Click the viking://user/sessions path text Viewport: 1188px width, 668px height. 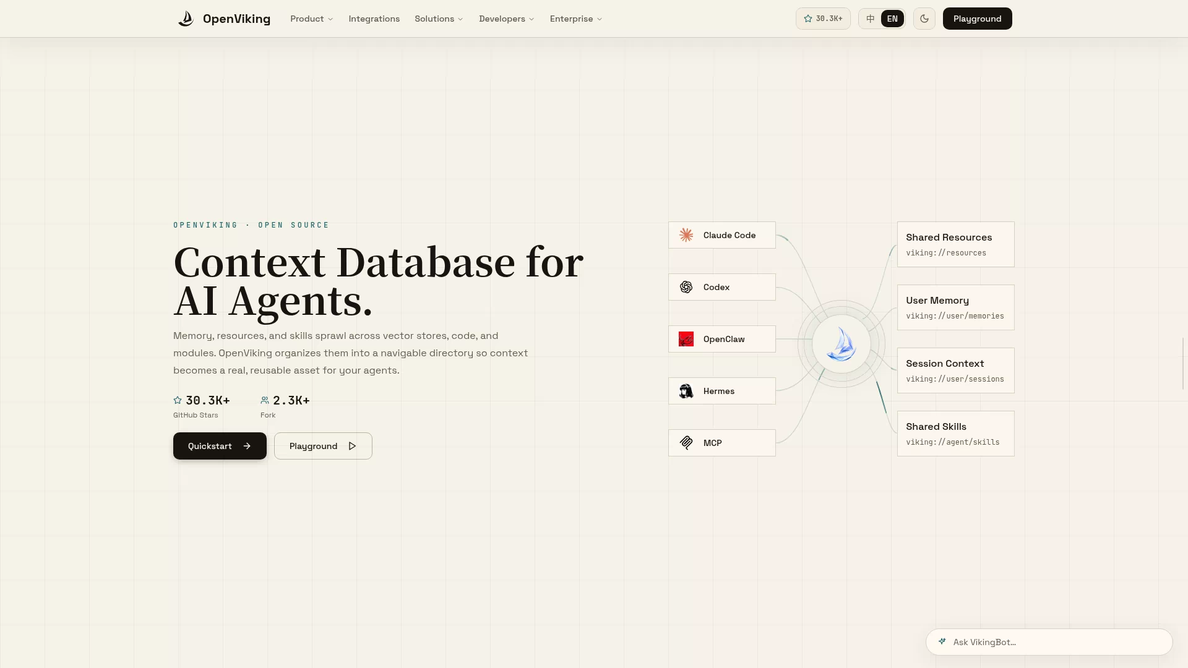[955, 379]
